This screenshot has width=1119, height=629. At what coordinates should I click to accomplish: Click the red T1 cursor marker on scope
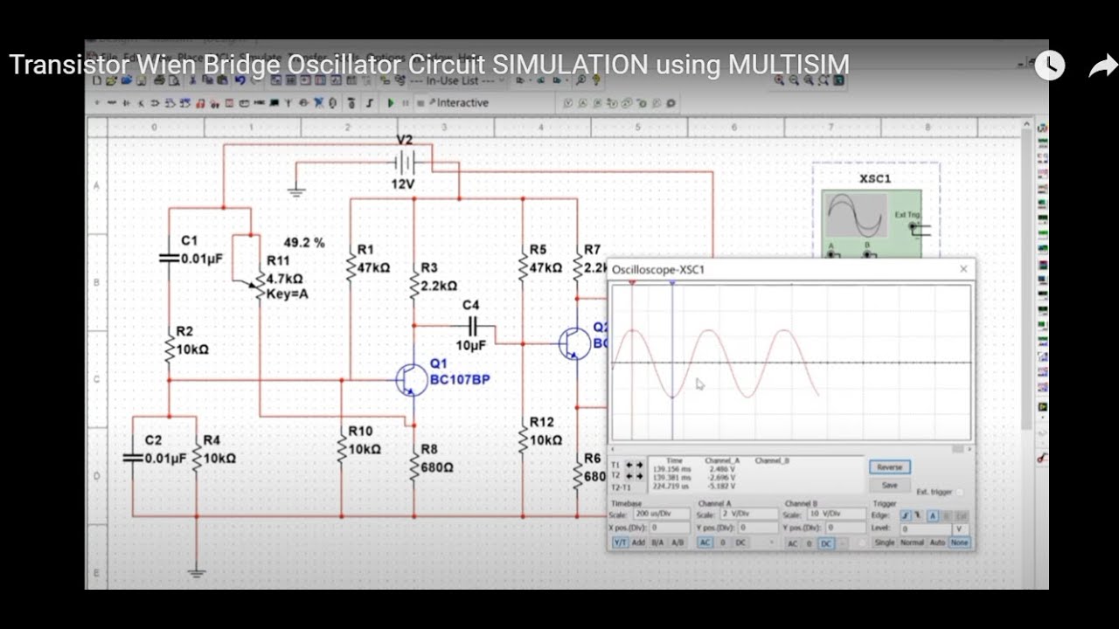632,284
